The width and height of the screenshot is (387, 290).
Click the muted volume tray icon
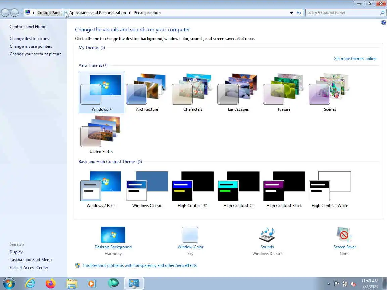(x=353, y=284)
